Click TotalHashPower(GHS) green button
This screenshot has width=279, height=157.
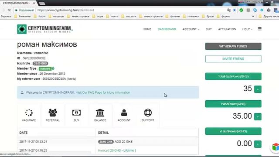(x=233, y=76)
